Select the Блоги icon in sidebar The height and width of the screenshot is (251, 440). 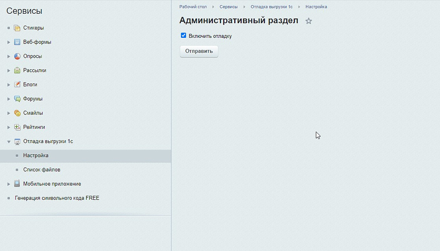(x=16, y=84)
